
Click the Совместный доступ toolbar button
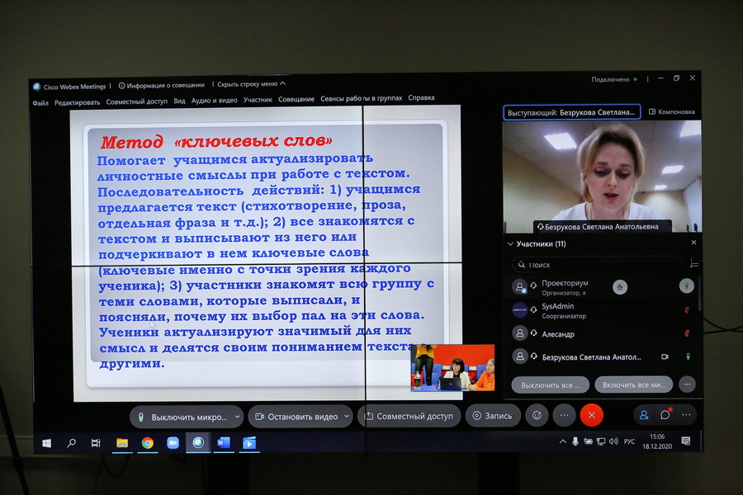point(409,417)
